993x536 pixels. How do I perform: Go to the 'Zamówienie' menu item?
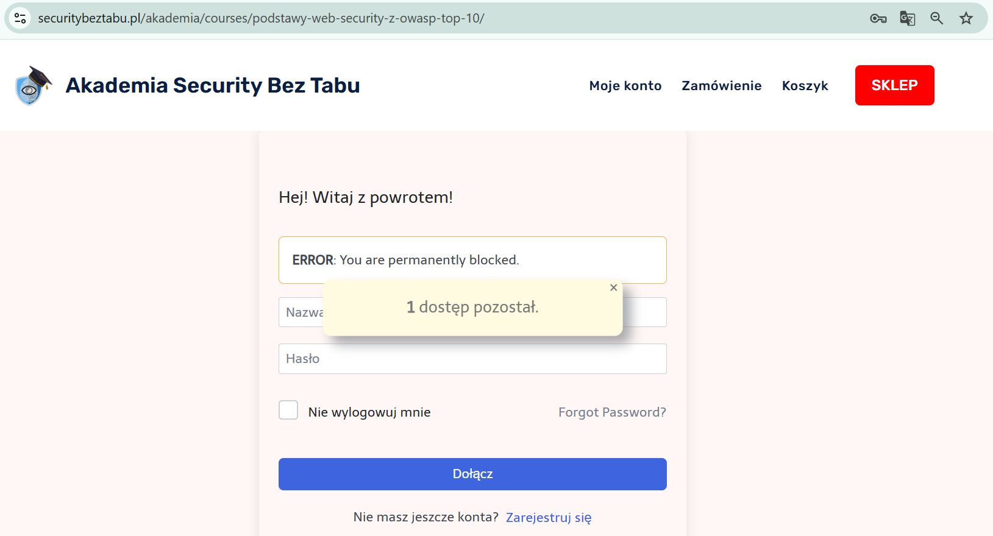(x=722, y=86)
